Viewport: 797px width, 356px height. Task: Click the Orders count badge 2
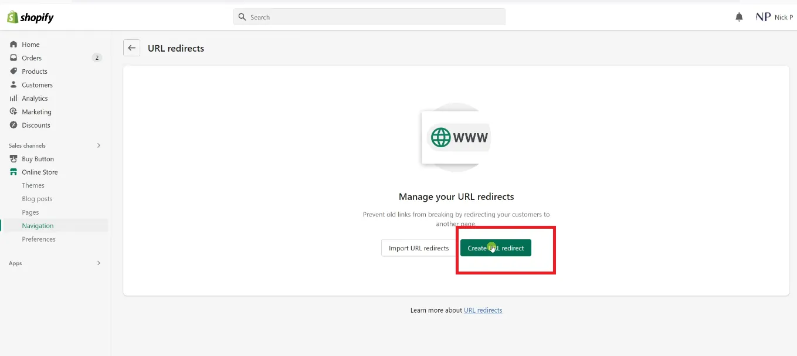pos(97,58)
